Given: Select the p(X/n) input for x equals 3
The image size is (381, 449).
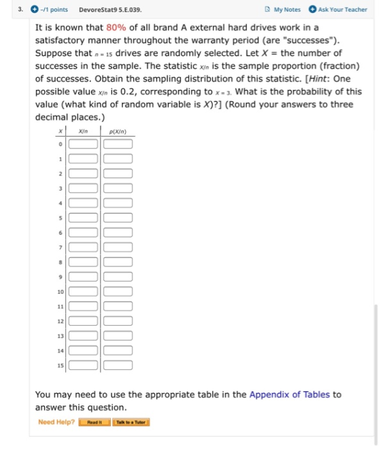Looking at the screenshot, I should 118,188.
